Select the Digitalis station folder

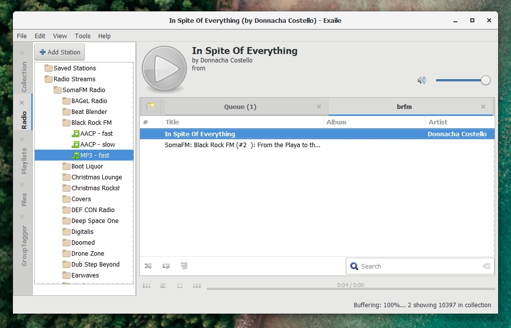pos(82,232)
